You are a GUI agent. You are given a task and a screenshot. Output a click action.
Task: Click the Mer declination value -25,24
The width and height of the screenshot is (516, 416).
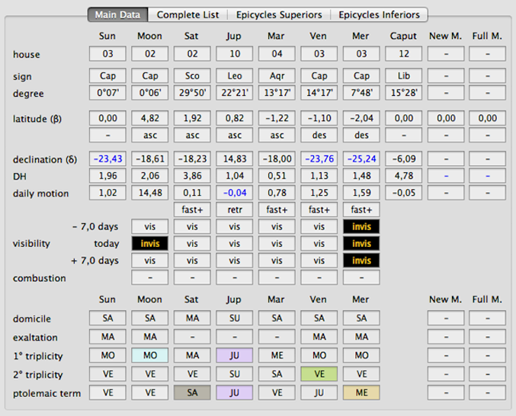[x=361, y=158]
